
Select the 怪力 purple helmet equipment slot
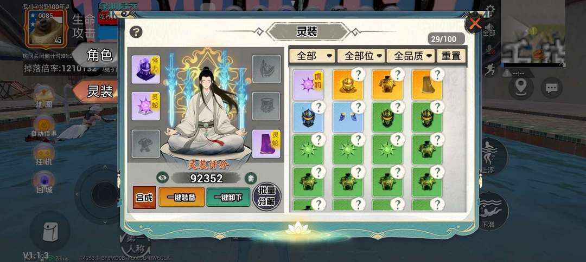coord(146,69)
